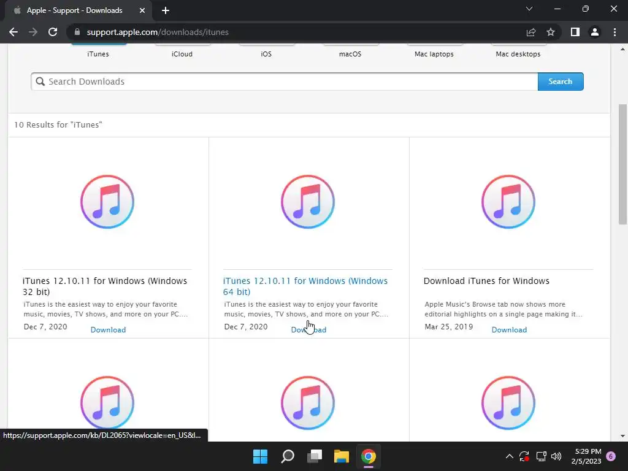Select the Mac laptops category
The width and height of the screenshot is (628, 471).
[434, 54]
